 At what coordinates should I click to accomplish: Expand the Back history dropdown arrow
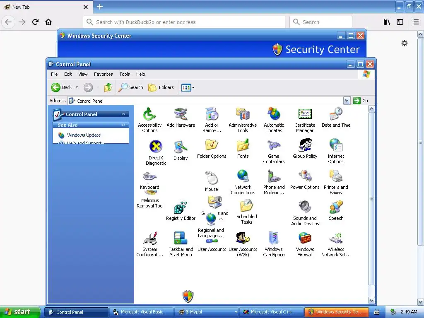pyautogui.click(x=77, y=87)
